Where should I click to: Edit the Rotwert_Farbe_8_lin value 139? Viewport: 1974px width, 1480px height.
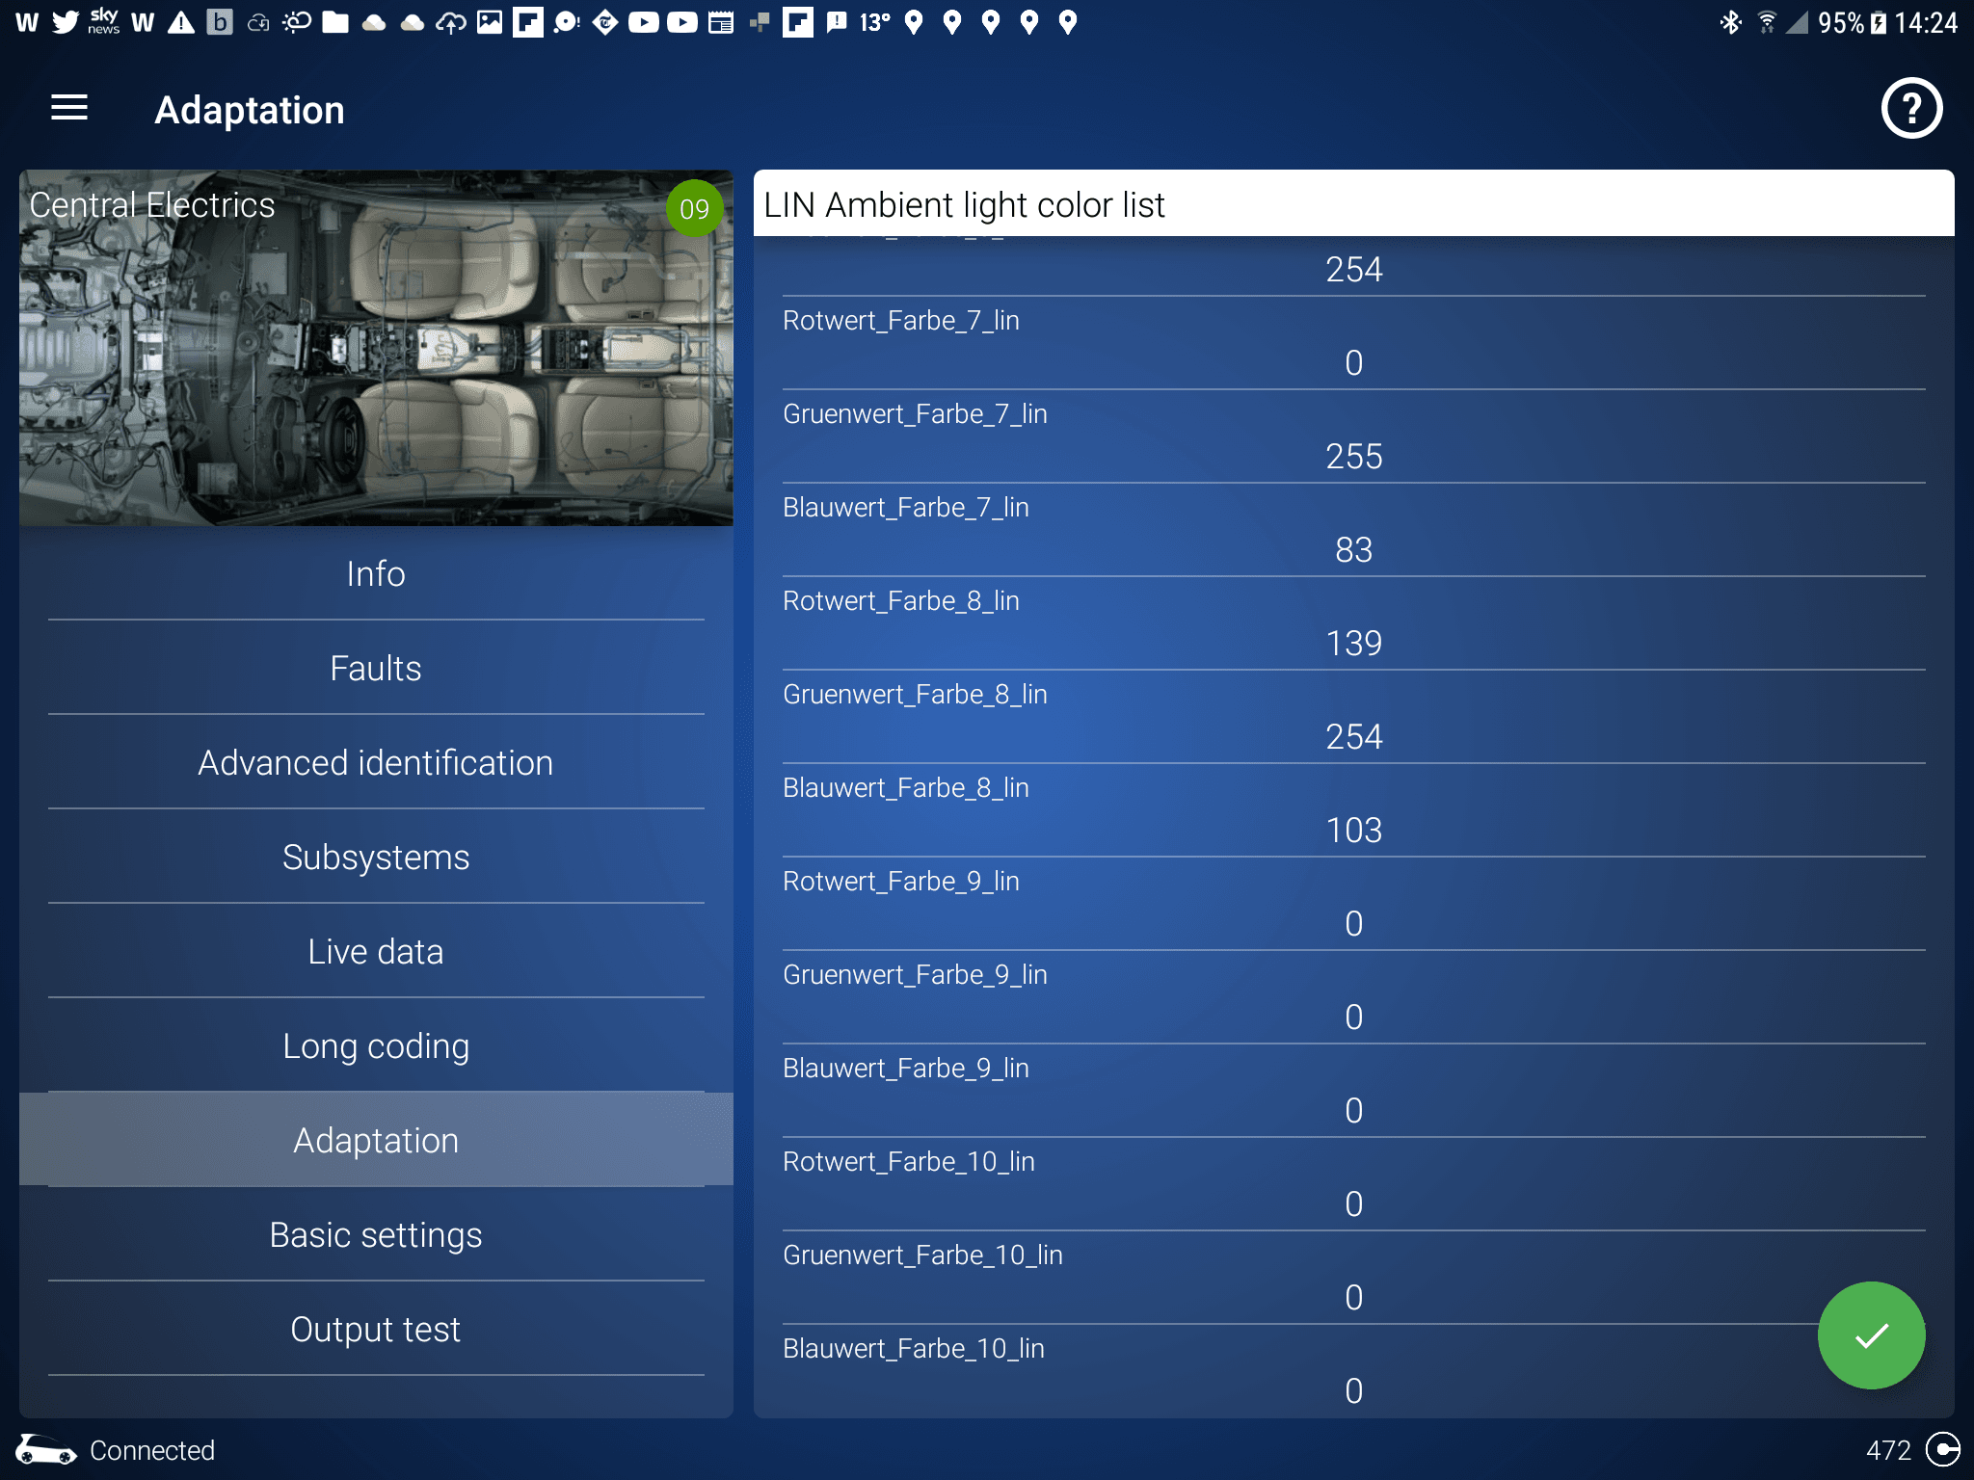(1353, 643)
